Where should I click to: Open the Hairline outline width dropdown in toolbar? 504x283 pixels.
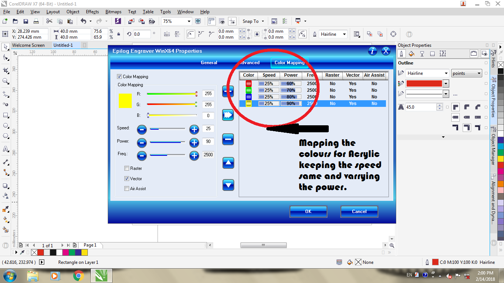pos(345,34)
